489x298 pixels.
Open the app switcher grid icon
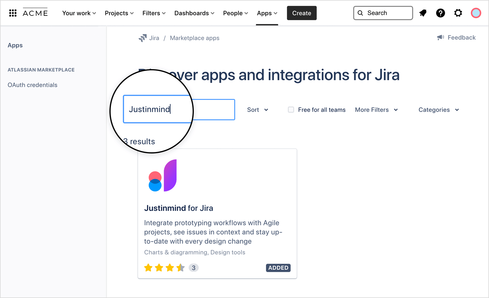tap(13, 13)
